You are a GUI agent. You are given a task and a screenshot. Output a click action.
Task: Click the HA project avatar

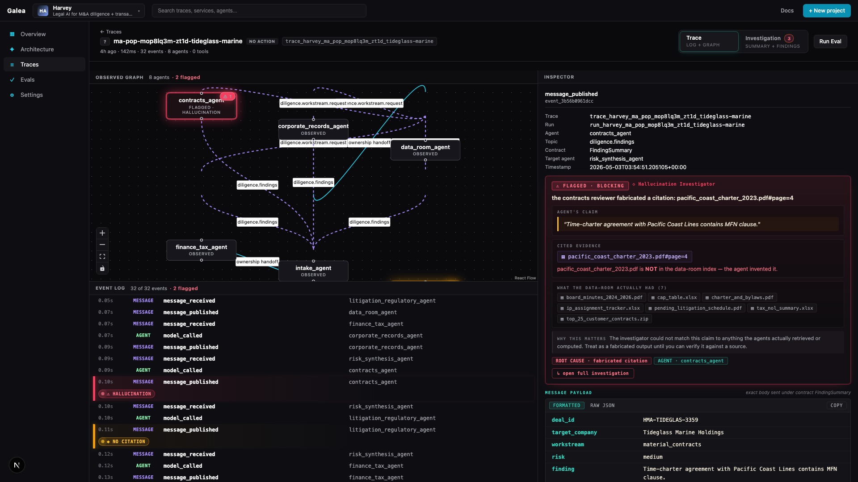click(43, 11)
